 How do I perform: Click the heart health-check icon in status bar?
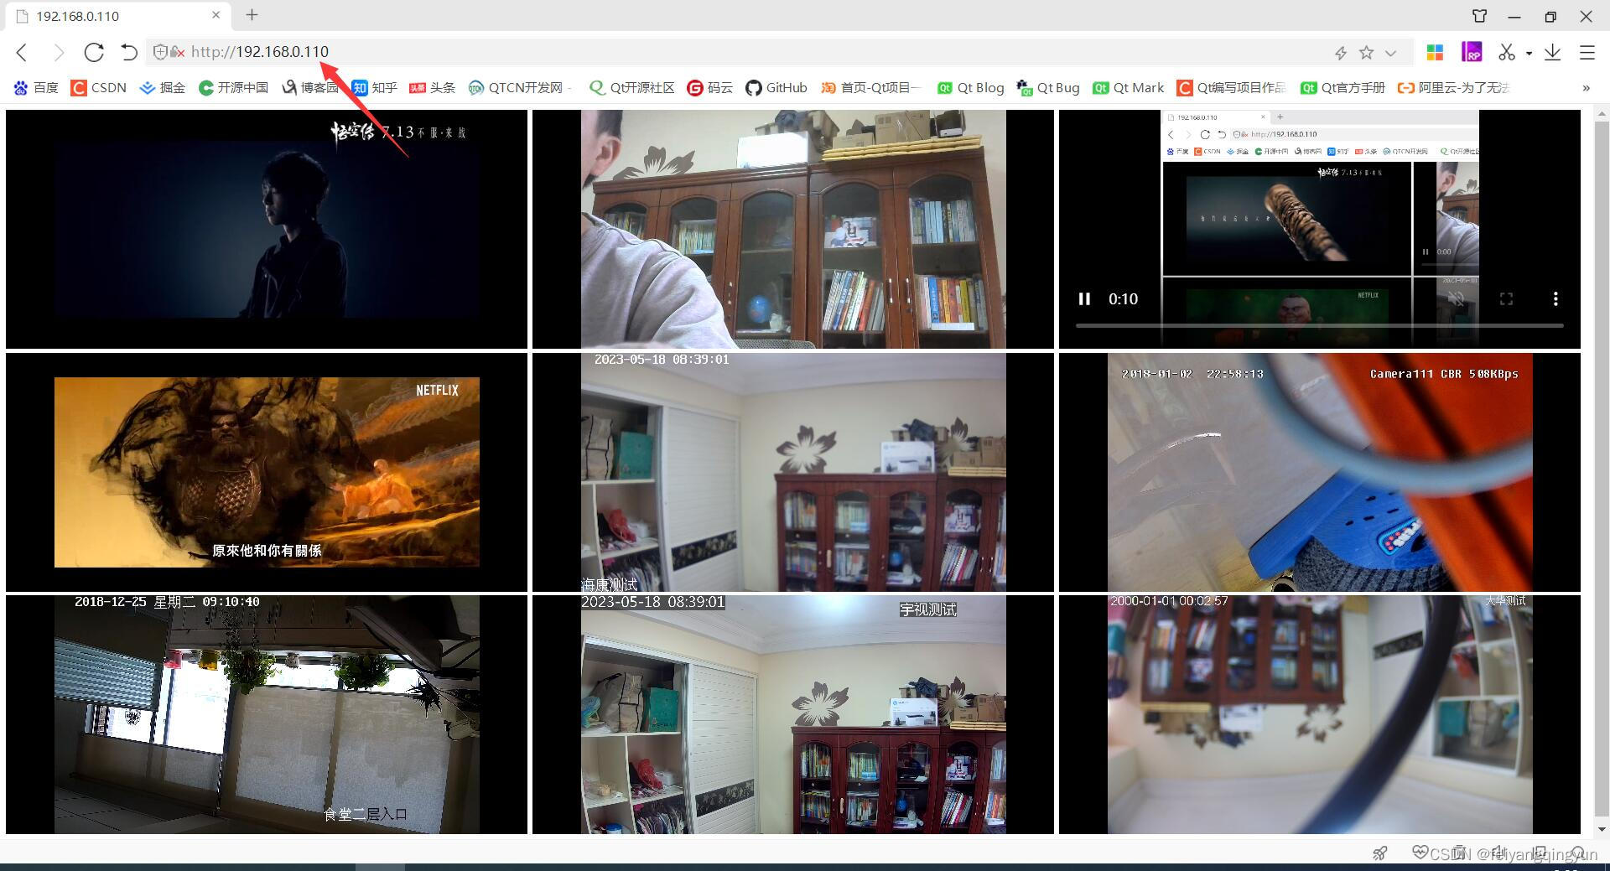[1419, 852]
